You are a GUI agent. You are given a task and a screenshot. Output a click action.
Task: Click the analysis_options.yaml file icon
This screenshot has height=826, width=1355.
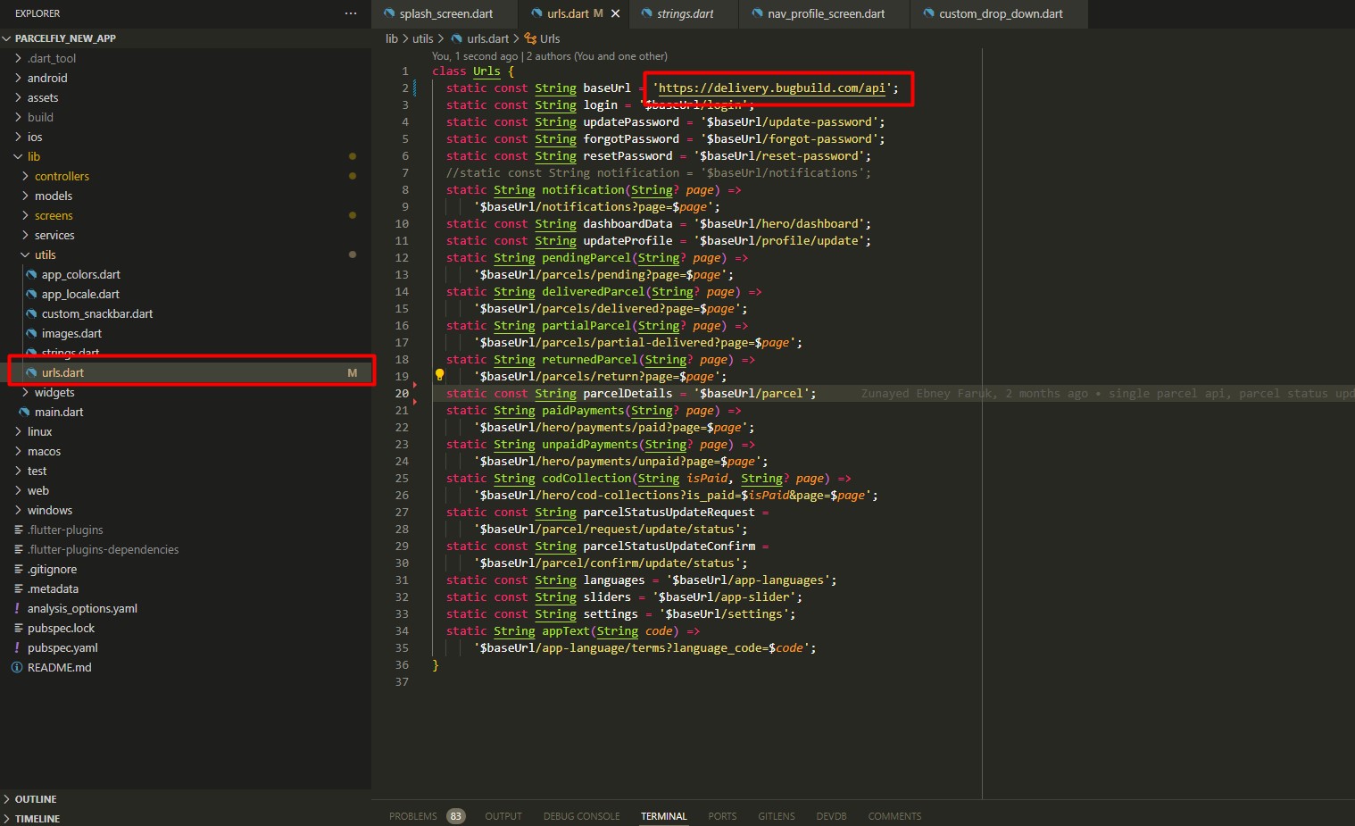coord(17,608)
